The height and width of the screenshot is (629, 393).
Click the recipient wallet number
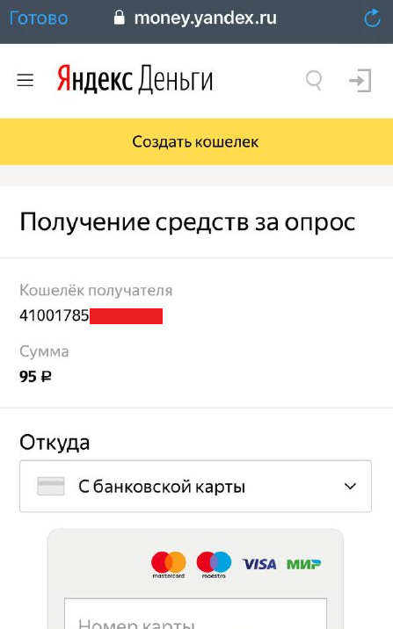click(91, 315)
